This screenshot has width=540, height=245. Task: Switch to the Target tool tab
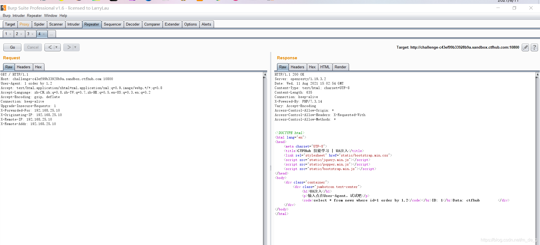[x=10, y=24]
